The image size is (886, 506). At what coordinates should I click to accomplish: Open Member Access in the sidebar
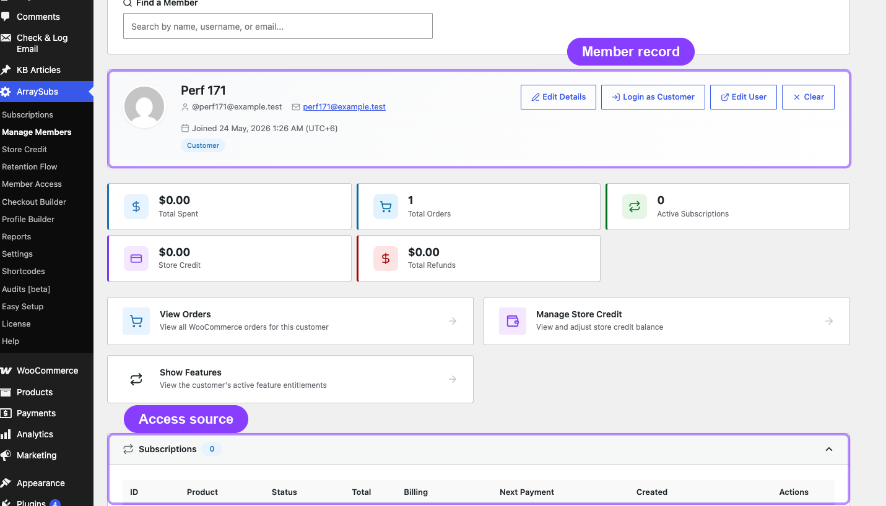(32, 184)
